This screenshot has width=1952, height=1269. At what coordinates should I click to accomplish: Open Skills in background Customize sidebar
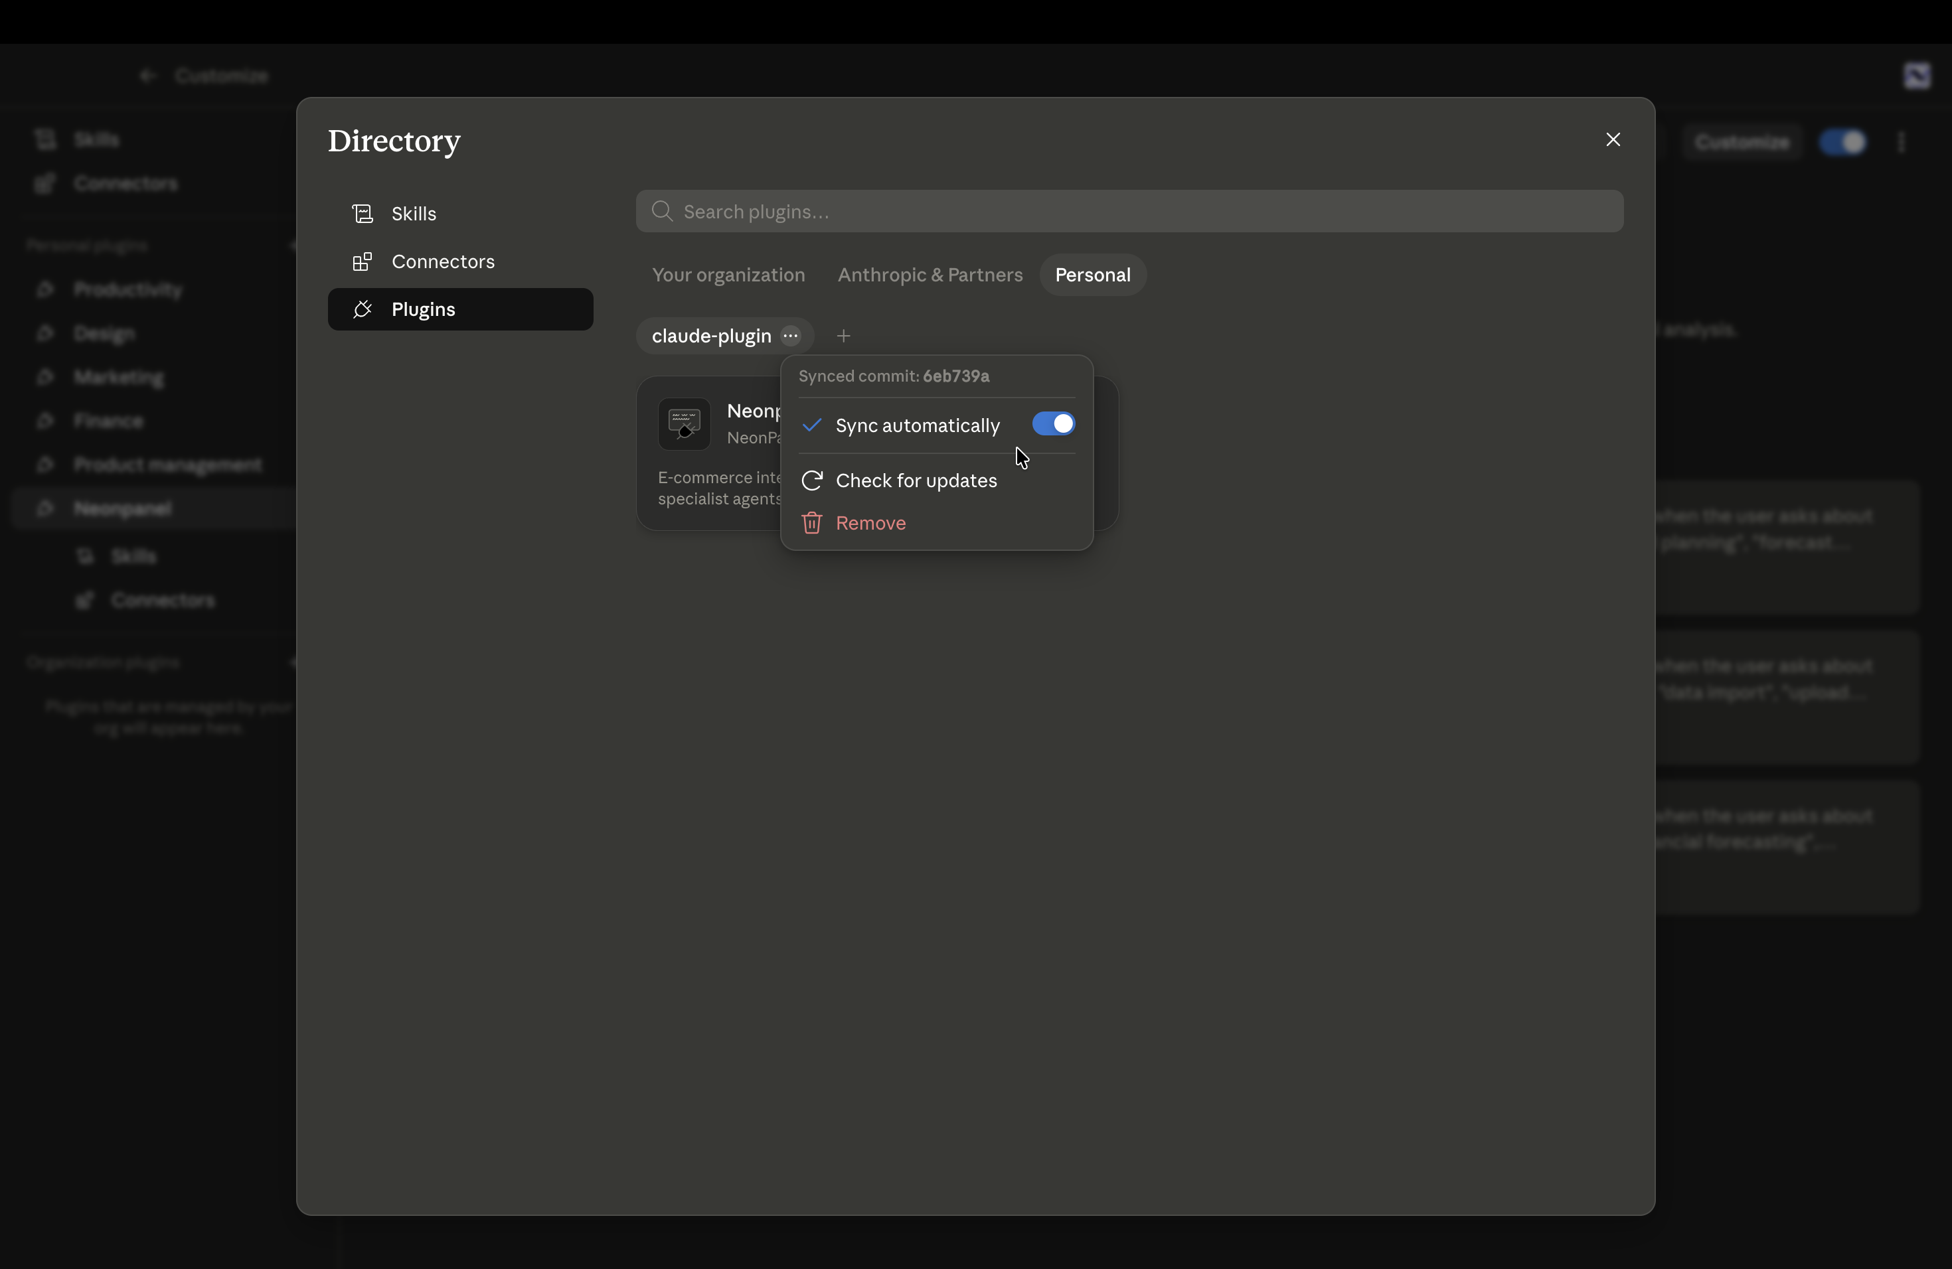coord(97,140)
